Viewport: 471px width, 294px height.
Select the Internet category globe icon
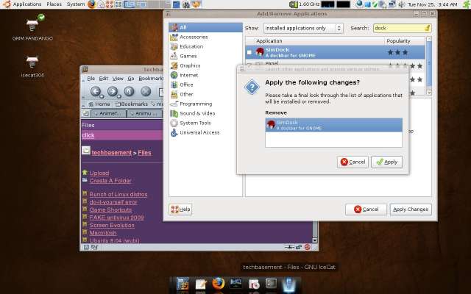pyautogui.click(x=174, y=75)
